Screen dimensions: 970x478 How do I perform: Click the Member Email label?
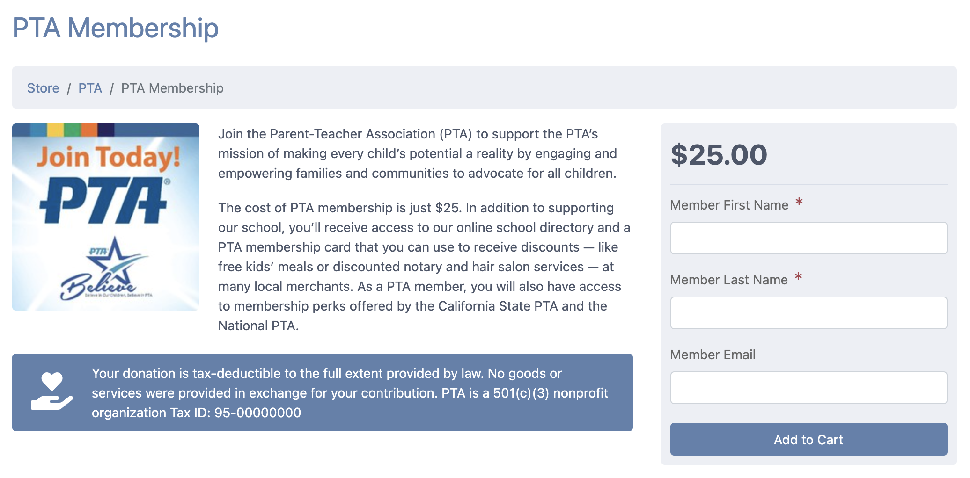(713, 355)
